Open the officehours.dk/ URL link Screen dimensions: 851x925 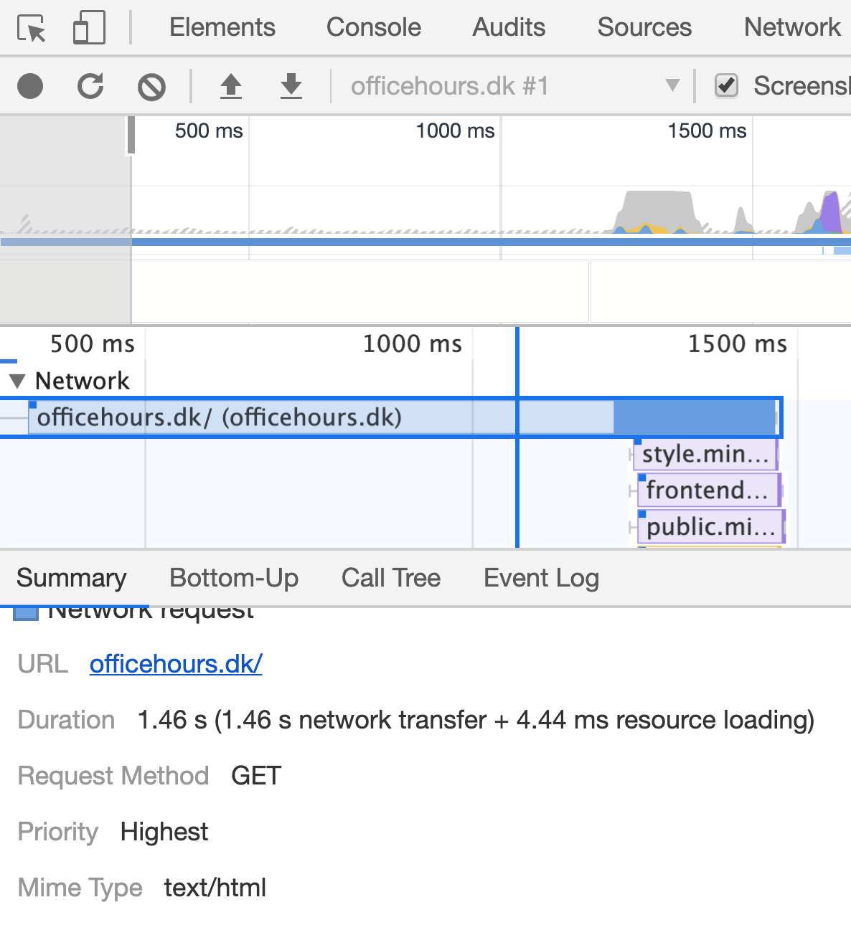[x=175, y=664]
